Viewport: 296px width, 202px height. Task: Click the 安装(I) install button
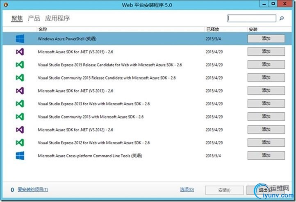[x=224, y=190]
